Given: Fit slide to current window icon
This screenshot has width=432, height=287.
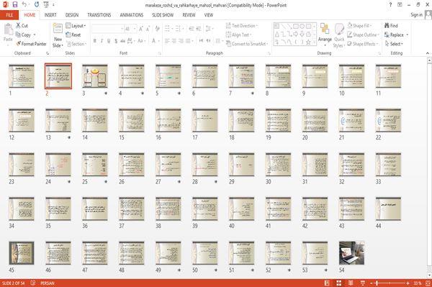Looking at the screenshot, I should 428,283.
